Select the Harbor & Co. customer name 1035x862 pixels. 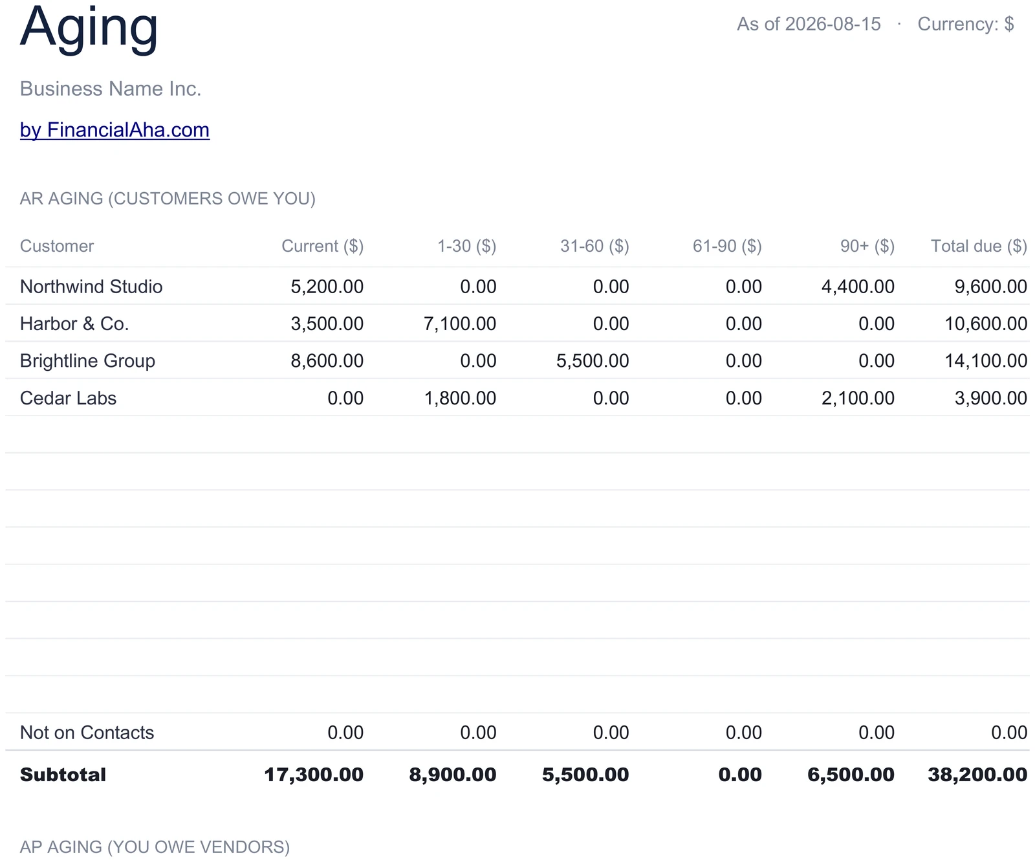(74, 324)
